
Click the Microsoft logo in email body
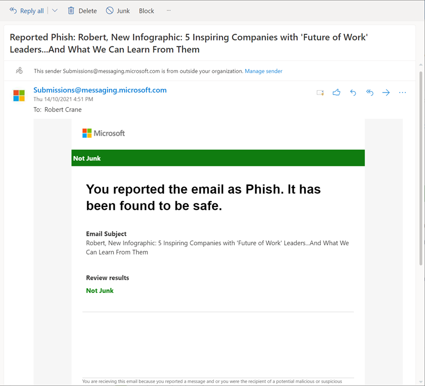click(x=104, y=133)
